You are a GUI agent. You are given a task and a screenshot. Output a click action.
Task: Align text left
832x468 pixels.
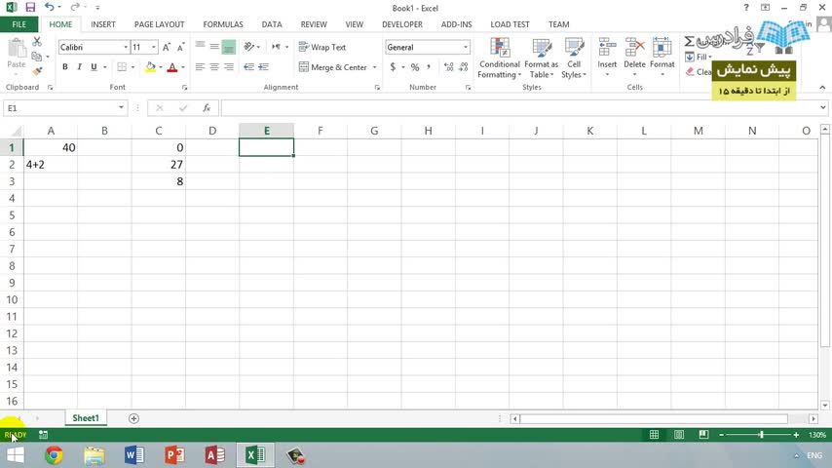200,67
